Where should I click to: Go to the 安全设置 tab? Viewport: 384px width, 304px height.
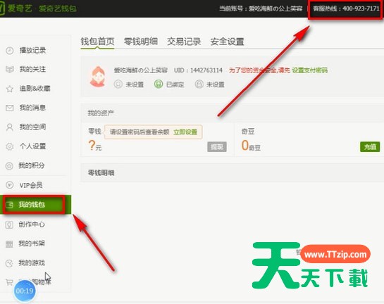227,42
